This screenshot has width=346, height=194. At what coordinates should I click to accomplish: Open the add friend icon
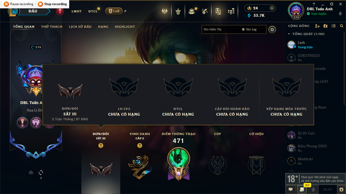tap(317, 26)
